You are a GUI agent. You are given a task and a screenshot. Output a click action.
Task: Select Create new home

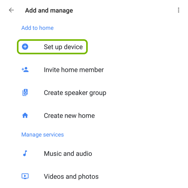[69, 116]
